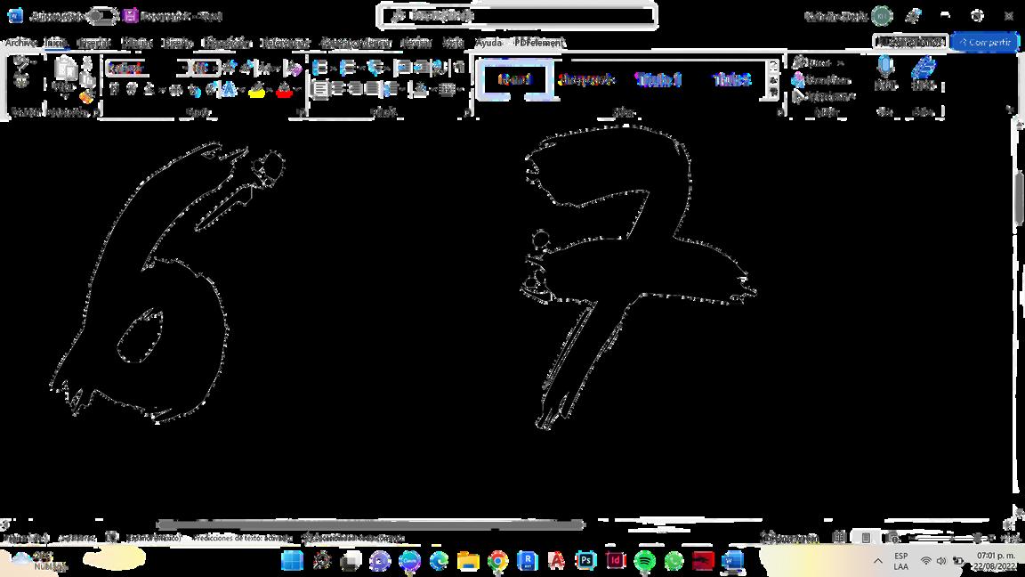The height and width of the screenshot is (577, 1025).
Task: Switch to the Insertar tab
Action: point(93,43)
